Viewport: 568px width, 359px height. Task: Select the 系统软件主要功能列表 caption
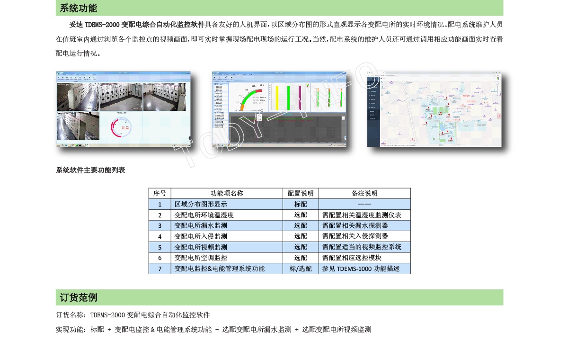(90, 170)
